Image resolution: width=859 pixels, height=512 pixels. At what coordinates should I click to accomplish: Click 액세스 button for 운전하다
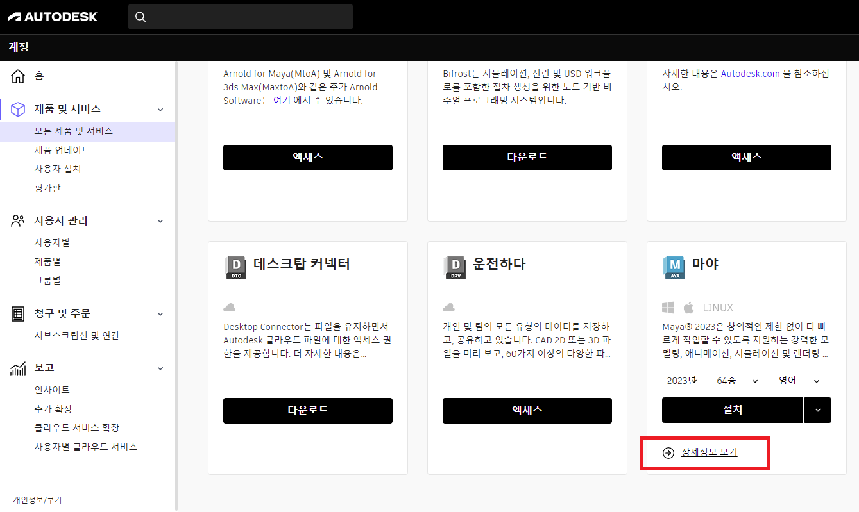coord(527,411)
